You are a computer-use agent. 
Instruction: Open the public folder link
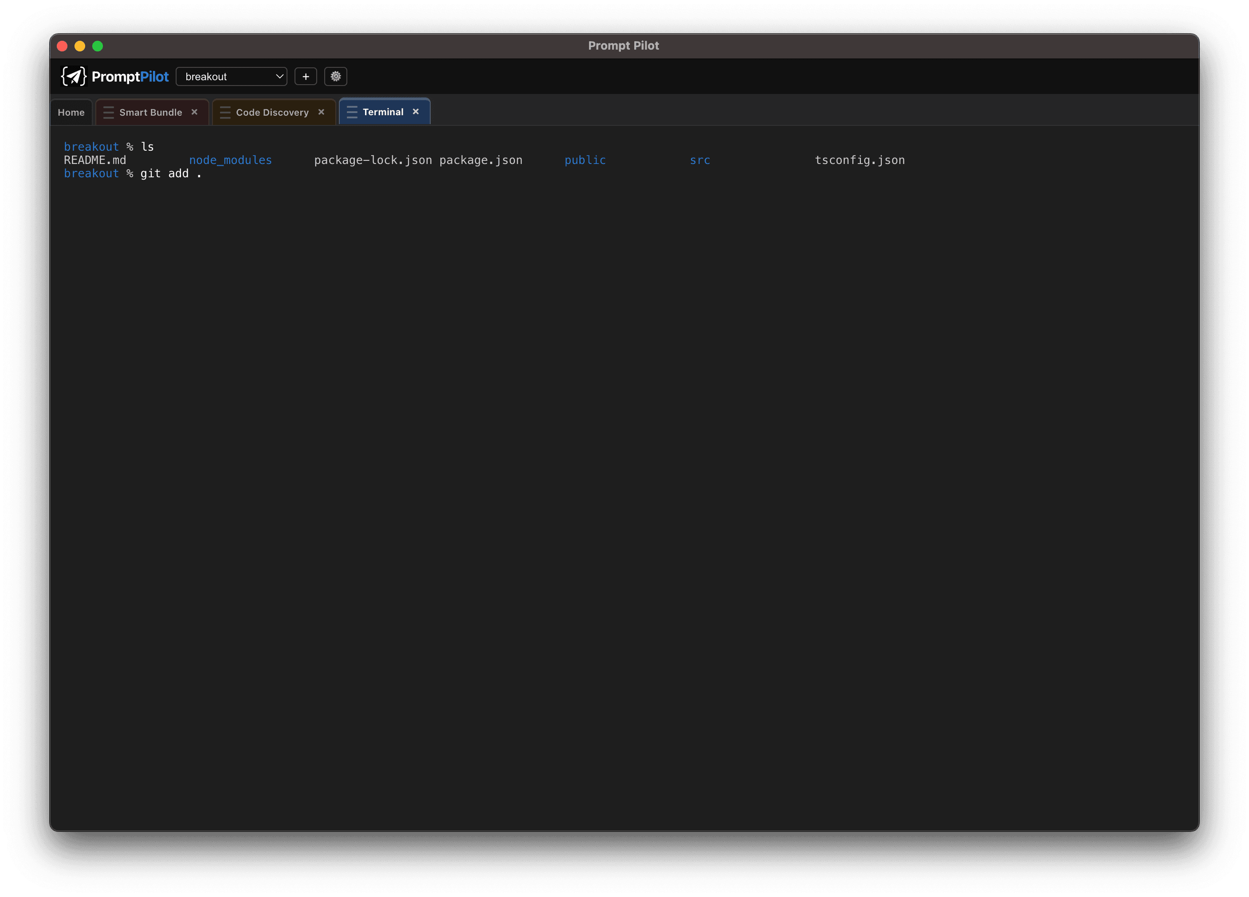(x=585, y=160)
